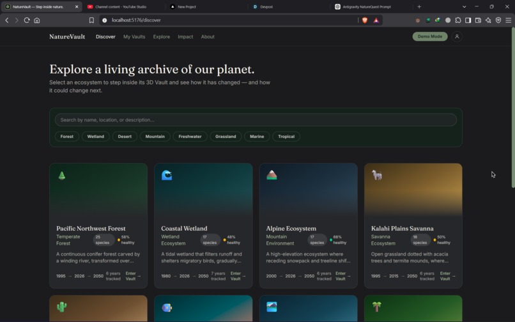Toggle the Grassland filter chip

tap(226, 136)
